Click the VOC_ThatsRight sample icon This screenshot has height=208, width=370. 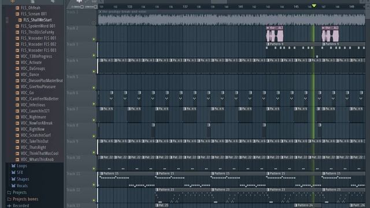click(x=17, y=147)
